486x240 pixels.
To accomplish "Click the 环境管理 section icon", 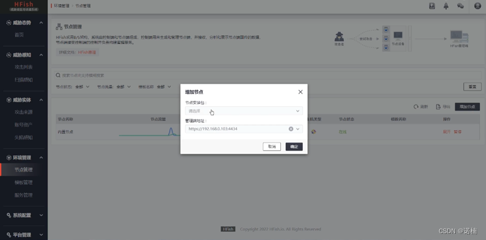I will click(x=8, y=157).
